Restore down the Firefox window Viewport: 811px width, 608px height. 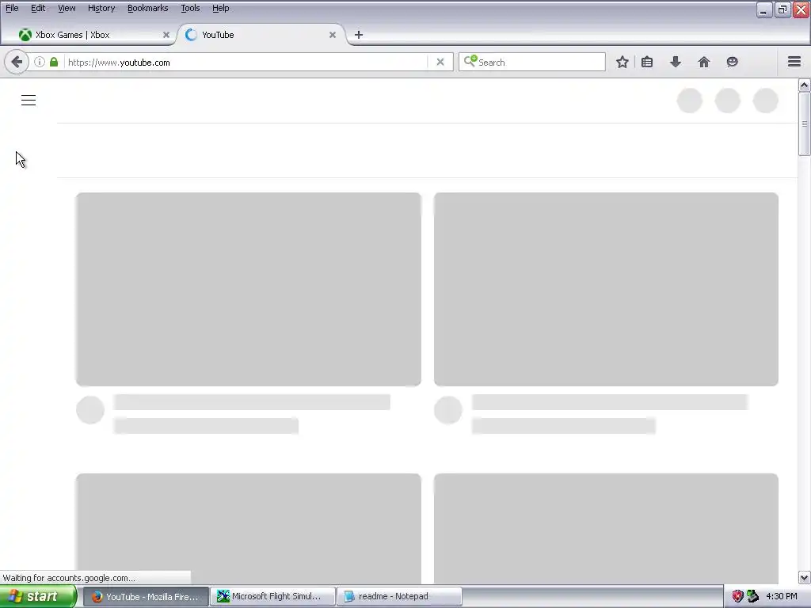[x=782, y=9]
